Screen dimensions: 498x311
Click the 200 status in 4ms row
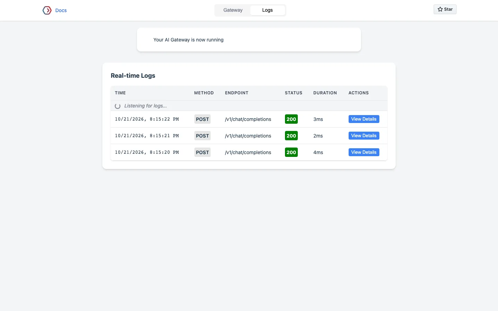point(291,152)
